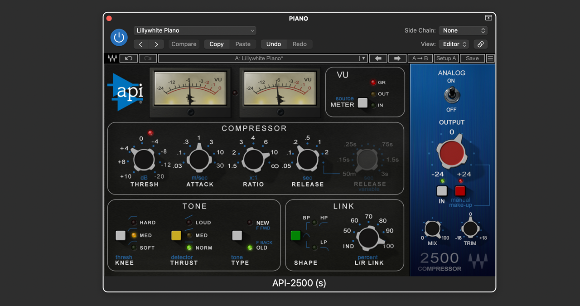Click the OUT meter indicator LED
Screen dimensions: 580x306
(x=373, y=94)
